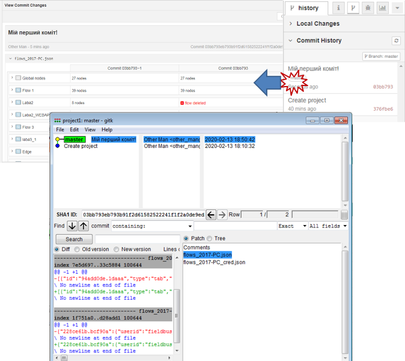Open the Exact match type dropdown

coord(292,226)
